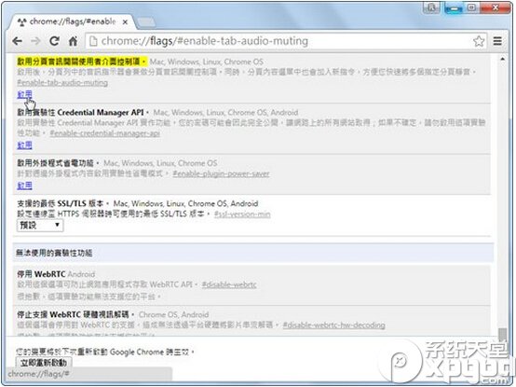
Task: Open the Chrome hamburger menu
Action: pos(497,41)
